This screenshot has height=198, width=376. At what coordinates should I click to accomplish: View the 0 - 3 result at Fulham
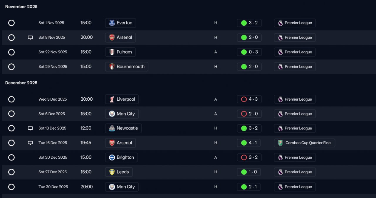249,52
